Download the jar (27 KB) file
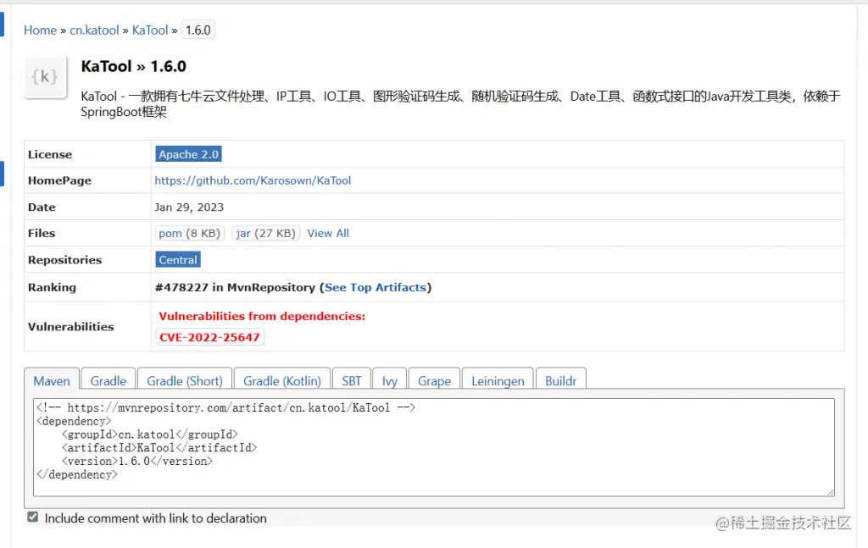Screen dimensions: 868x548 265,234
